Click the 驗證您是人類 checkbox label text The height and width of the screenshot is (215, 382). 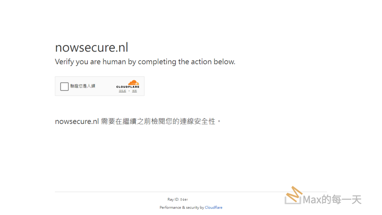tap(83, 86)
